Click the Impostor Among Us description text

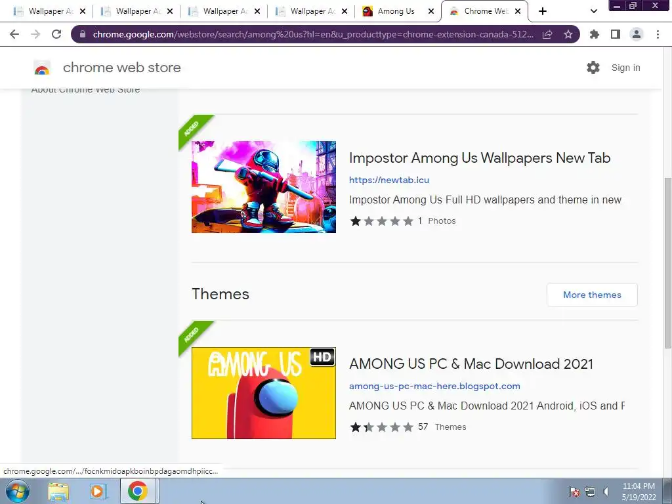click(485, 200)
